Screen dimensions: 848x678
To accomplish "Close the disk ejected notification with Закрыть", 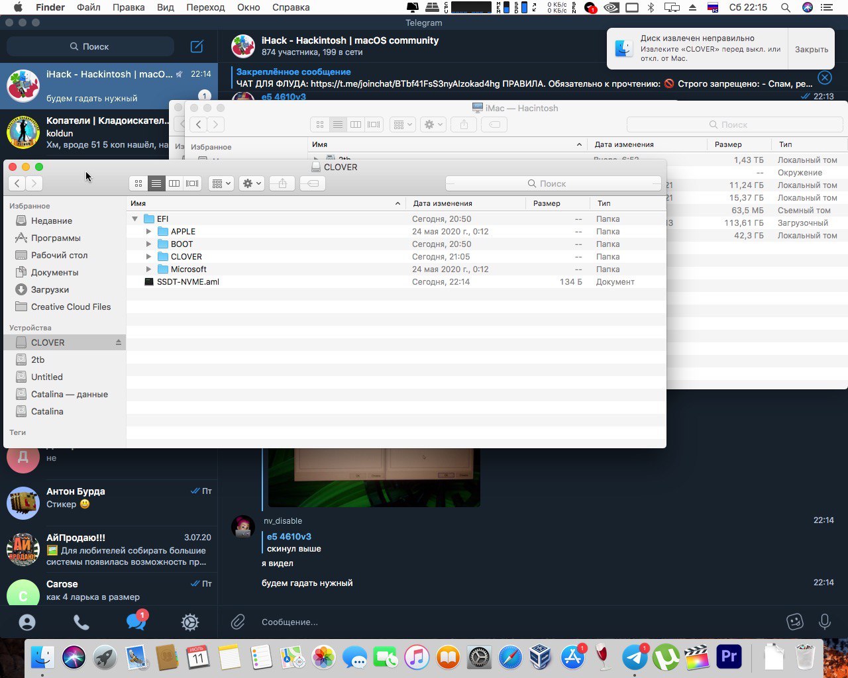I will (x=811, y=49).
